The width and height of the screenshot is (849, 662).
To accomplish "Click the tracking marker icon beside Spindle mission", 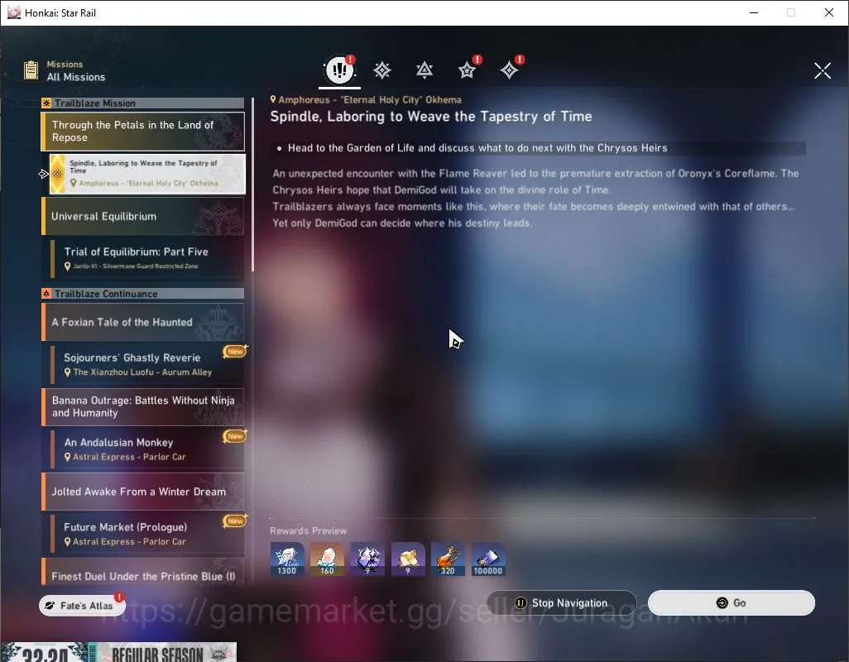I will (x=43, y=174).
